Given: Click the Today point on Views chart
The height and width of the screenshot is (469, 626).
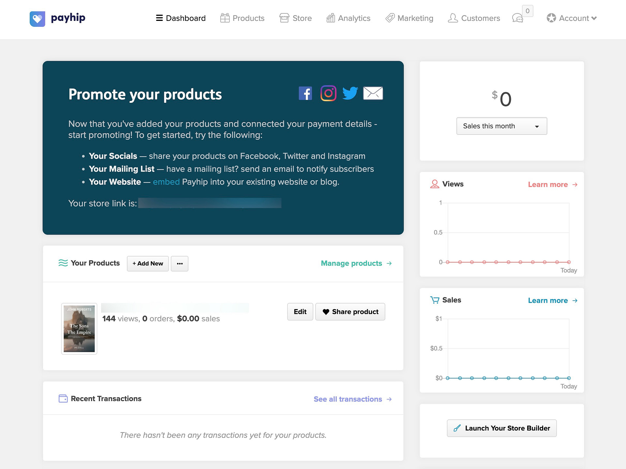Looking at the screenshot, I should coord(569,262).
